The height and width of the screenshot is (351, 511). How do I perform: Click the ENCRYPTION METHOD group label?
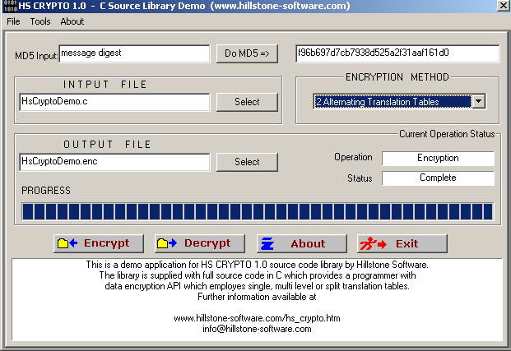(397, 77)
